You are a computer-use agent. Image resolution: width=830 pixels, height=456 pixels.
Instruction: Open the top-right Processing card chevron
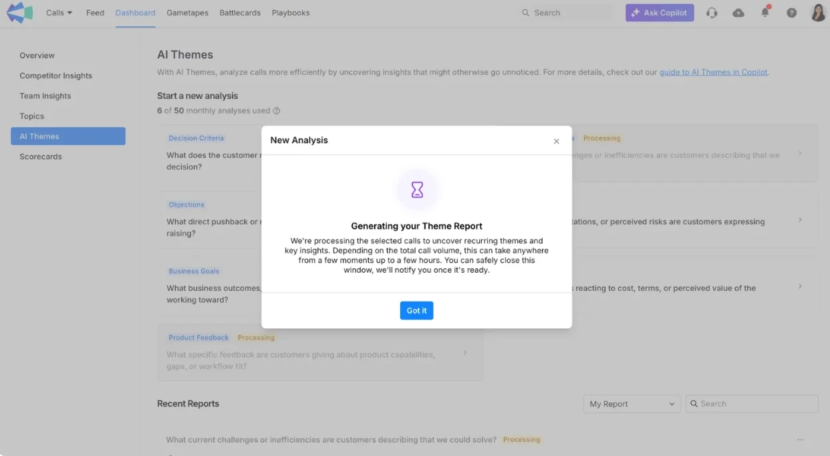coord(800,153)
